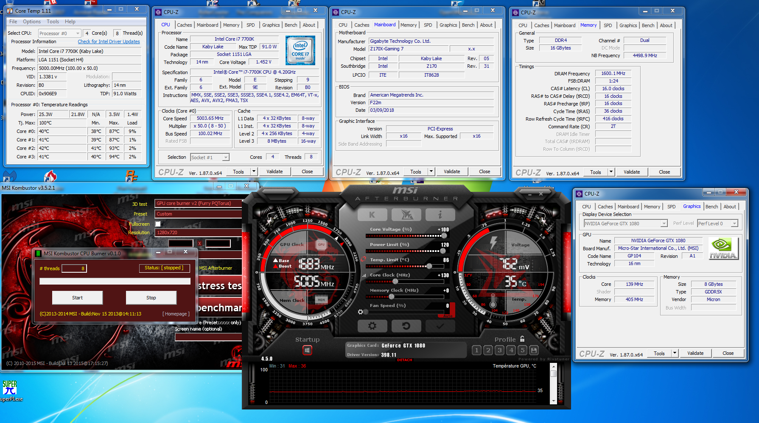The height and width of the screenshot is (423, 759).
Task: Select profile slot 1 in Afterburner
Action: click(x=477, y=350)
